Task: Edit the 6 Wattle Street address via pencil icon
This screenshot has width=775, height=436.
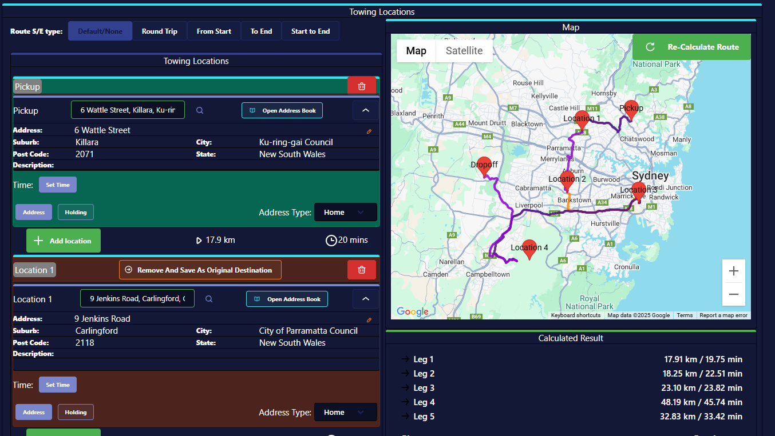Action: pos(369,130)
